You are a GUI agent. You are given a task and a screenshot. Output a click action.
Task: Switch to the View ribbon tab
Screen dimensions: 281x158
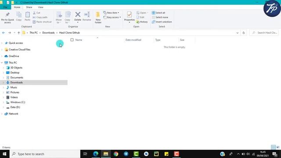pos(41,7)
